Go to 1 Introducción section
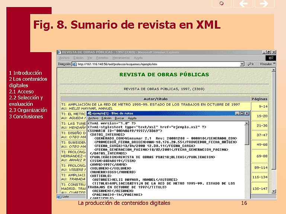 pos(25,73)
